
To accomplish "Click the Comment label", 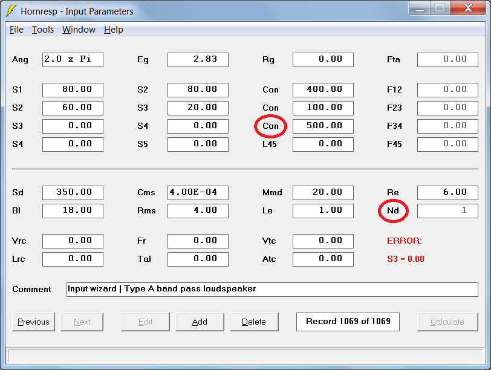I will 31,289.
